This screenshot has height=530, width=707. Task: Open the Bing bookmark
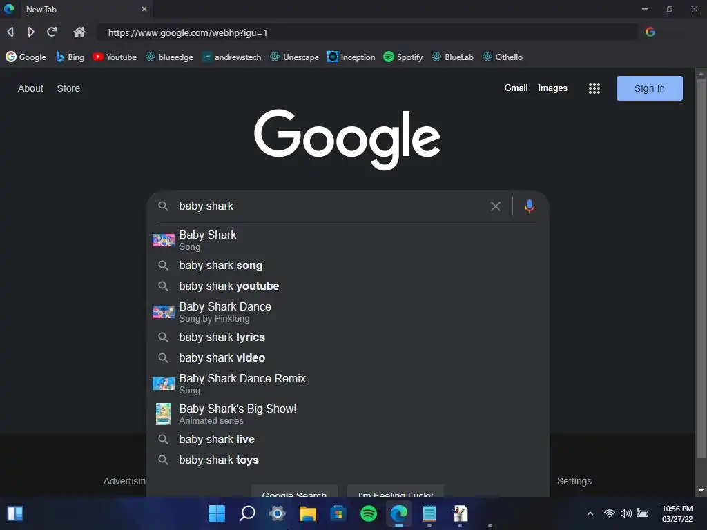(x=70, y=57)
